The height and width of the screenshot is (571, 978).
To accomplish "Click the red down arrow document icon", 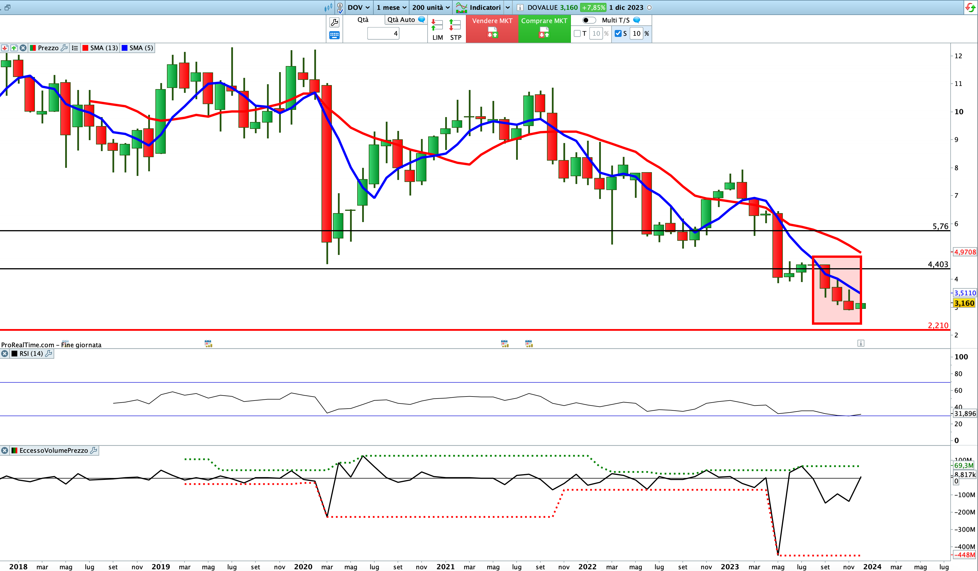I will pyautogui.click(x=5, y=48).
